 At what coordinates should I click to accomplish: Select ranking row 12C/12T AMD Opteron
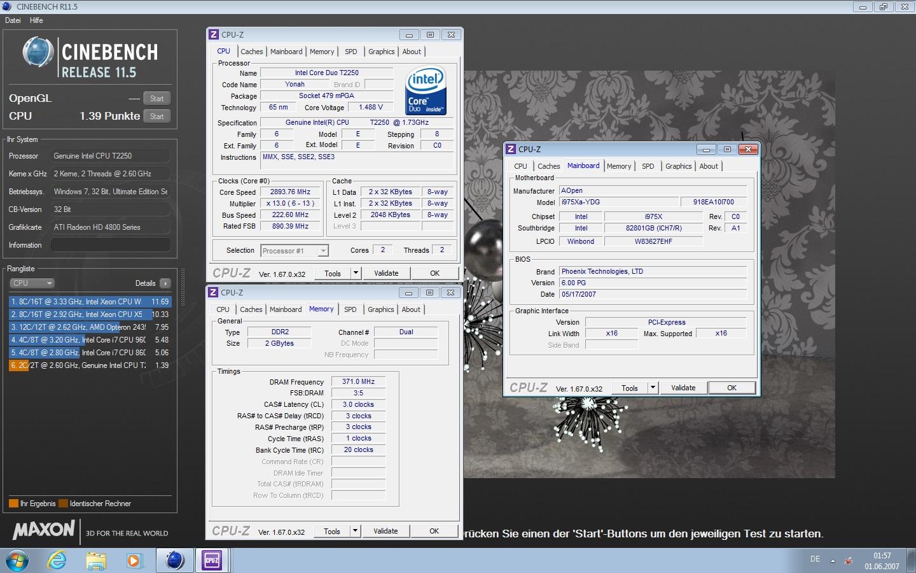pyautogui.click(x=90, y=327)
